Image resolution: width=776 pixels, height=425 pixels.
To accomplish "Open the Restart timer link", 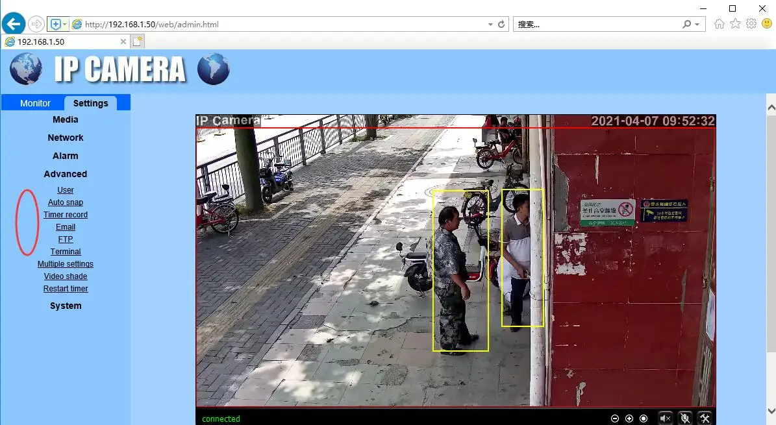I will (66, 289).
